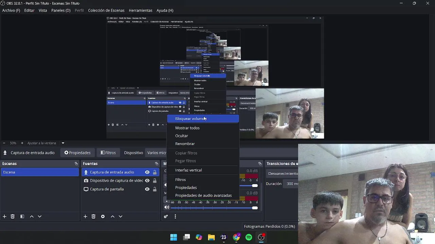The width and height of the screenshot is (435, 244).
Task: Click Ajustar a la ventana label
Action: [x=41, y=143]
